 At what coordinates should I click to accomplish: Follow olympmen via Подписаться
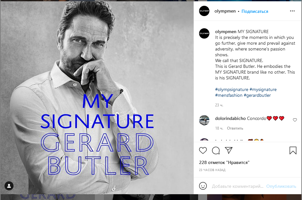[255, 11]
